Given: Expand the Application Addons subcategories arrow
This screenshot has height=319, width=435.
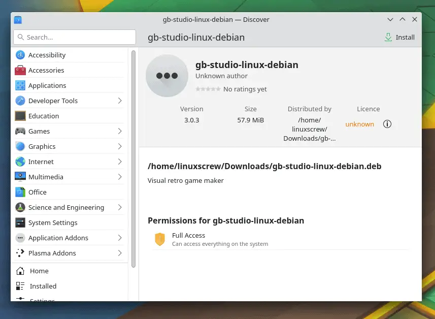Looking at the screenshot, I should coord(120,238).
